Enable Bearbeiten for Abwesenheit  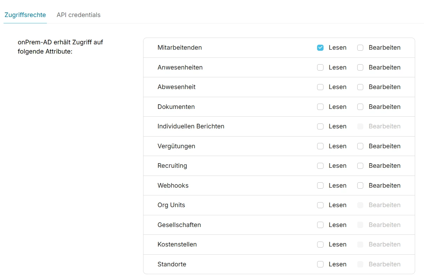pos(360,87)
